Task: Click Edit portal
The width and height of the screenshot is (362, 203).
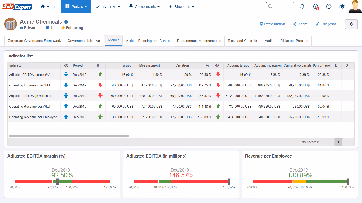Action: pyautogui.click(x=326, y=24)
